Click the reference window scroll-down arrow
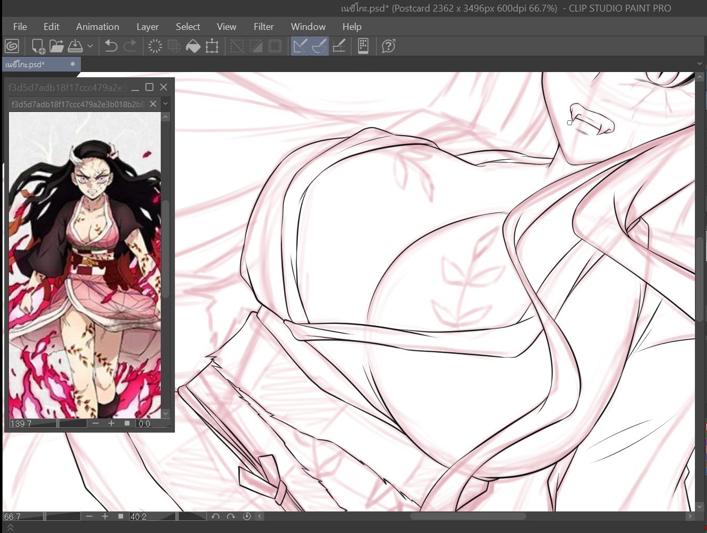This screenshot has height=533, width=707. 165,414
